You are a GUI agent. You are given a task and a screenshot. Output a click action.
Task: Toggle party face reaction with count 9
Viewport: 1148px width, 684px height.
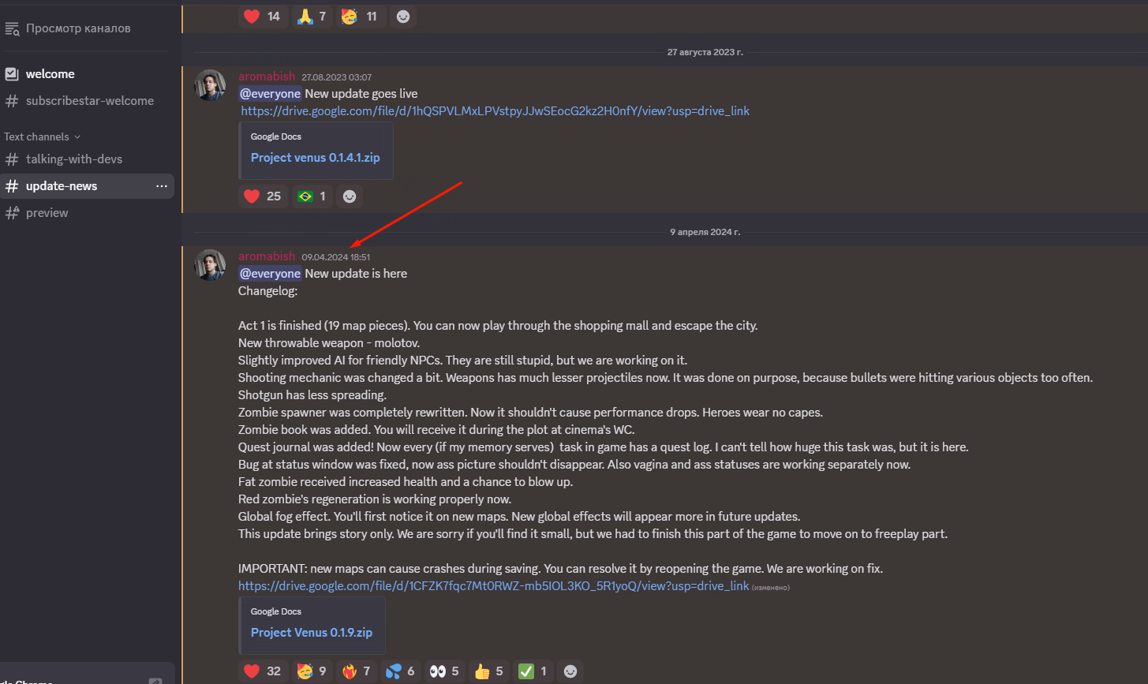312,671
